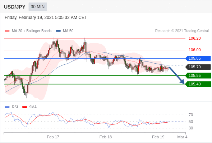Click the USD/JPY pair title
The width and height of the screenshot is (212, 143).
[x=15, y=7]
